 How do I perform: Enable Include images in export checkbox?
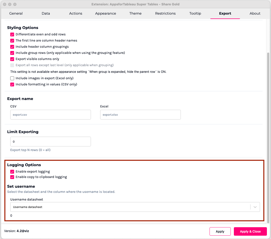12,78
